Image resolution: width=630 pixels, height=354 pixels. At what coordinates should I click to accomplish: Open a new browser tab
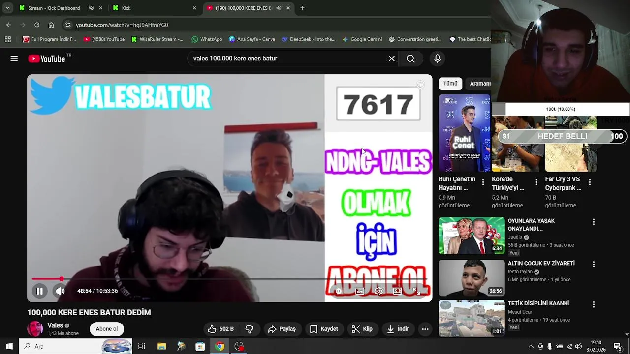pos(302,8)
